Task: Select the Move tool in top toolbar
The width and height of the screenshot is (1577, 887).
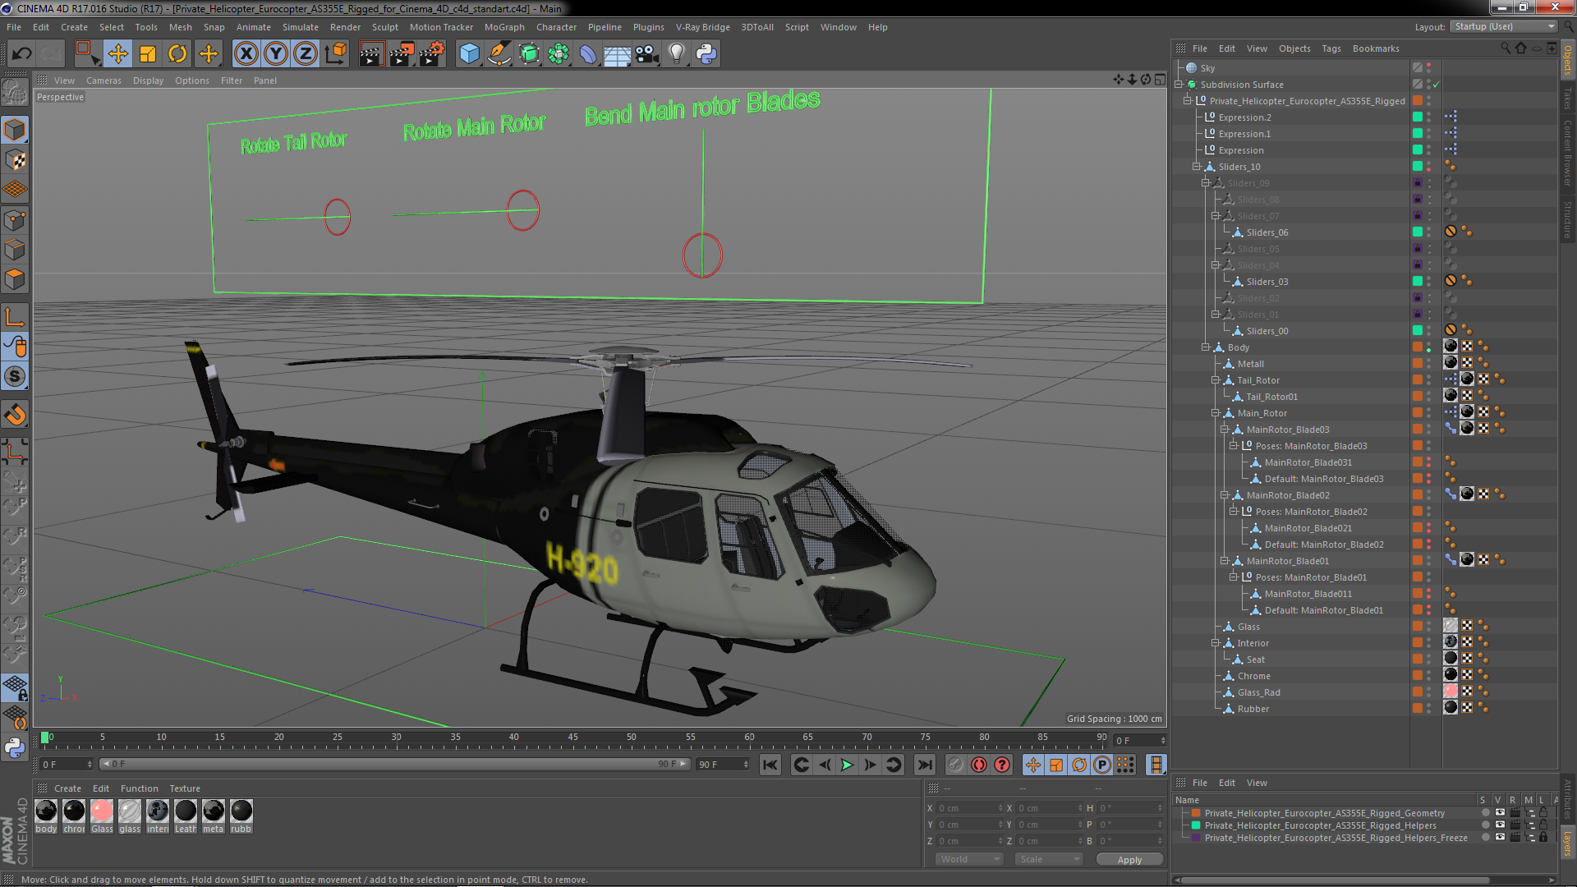Action: 118,54
